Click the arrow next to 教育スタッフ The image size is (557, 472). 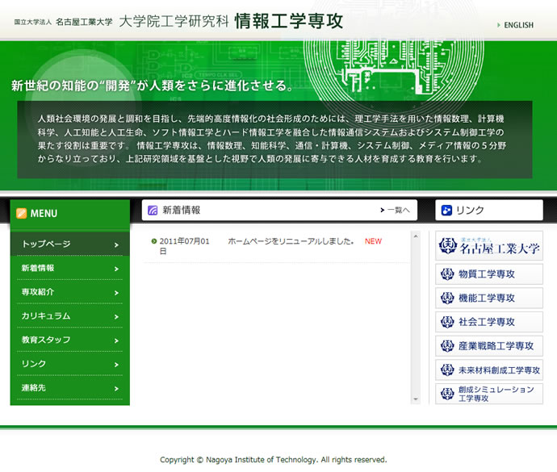(116, 341)
